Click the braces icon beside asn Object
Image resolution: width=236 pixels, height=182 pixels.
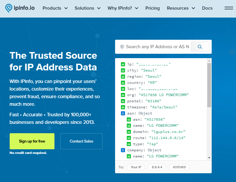click(123, 113)
